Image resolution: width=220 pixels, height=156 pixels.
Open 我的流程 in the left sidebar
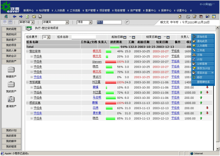tap(11, 29)
